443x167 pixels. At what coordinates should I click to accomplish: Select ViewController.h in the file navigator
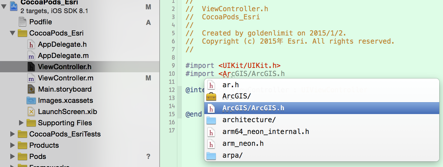pos(65,67)
